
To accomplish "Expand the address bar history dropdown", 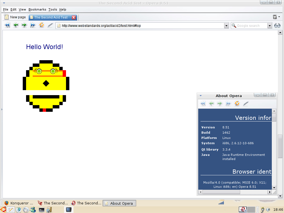I will tap(226, 26).
